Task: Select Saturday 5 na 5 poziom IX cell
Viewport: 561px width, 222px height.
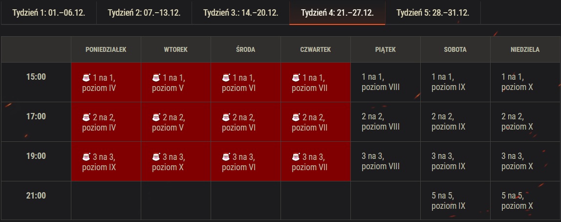Action: (455, 201)
